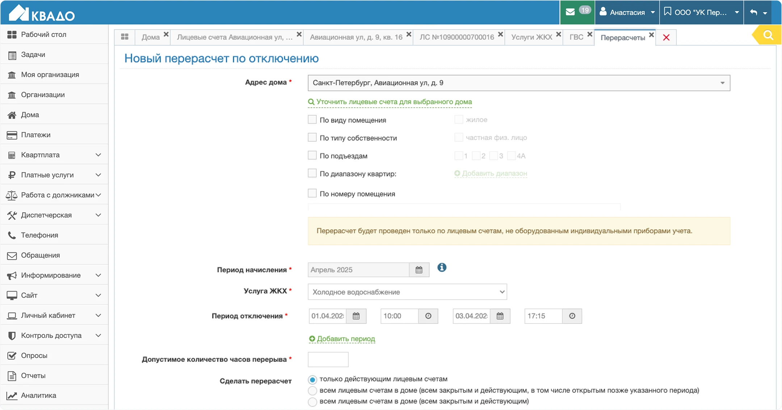
Task: Switch to Услуги ЖКХ tab
Action: click(x=531, y=37)
